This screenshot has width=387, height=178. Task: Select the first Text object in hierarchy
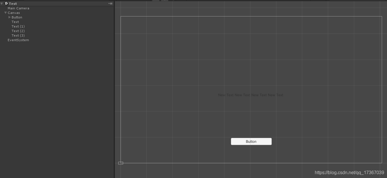[x=15, y=22]
